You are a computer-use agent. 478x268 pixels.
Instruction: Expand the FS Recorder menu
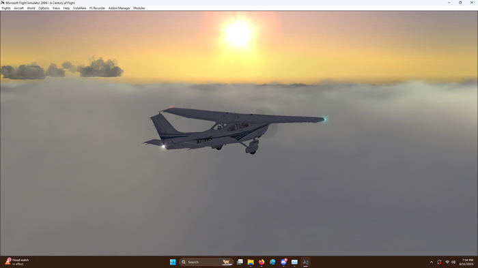[x=97, y=8]
